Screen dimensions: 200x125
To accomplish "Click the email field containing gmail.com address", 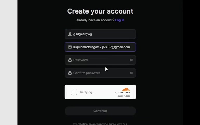I will tap(100, 47).
